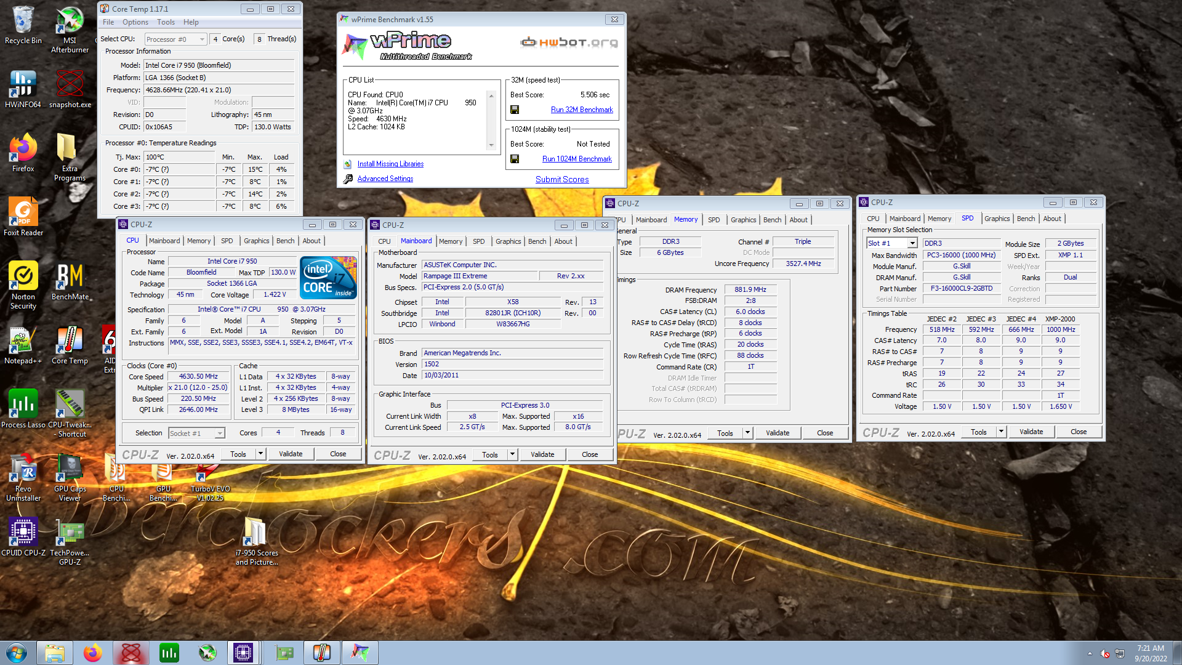Open the Core Temp File menu
This screenshot has height=665, width=1182.
coord(108,22)
